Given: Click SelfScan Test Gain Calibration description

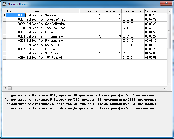Looking at the screenshot, I should coord(53,24).
